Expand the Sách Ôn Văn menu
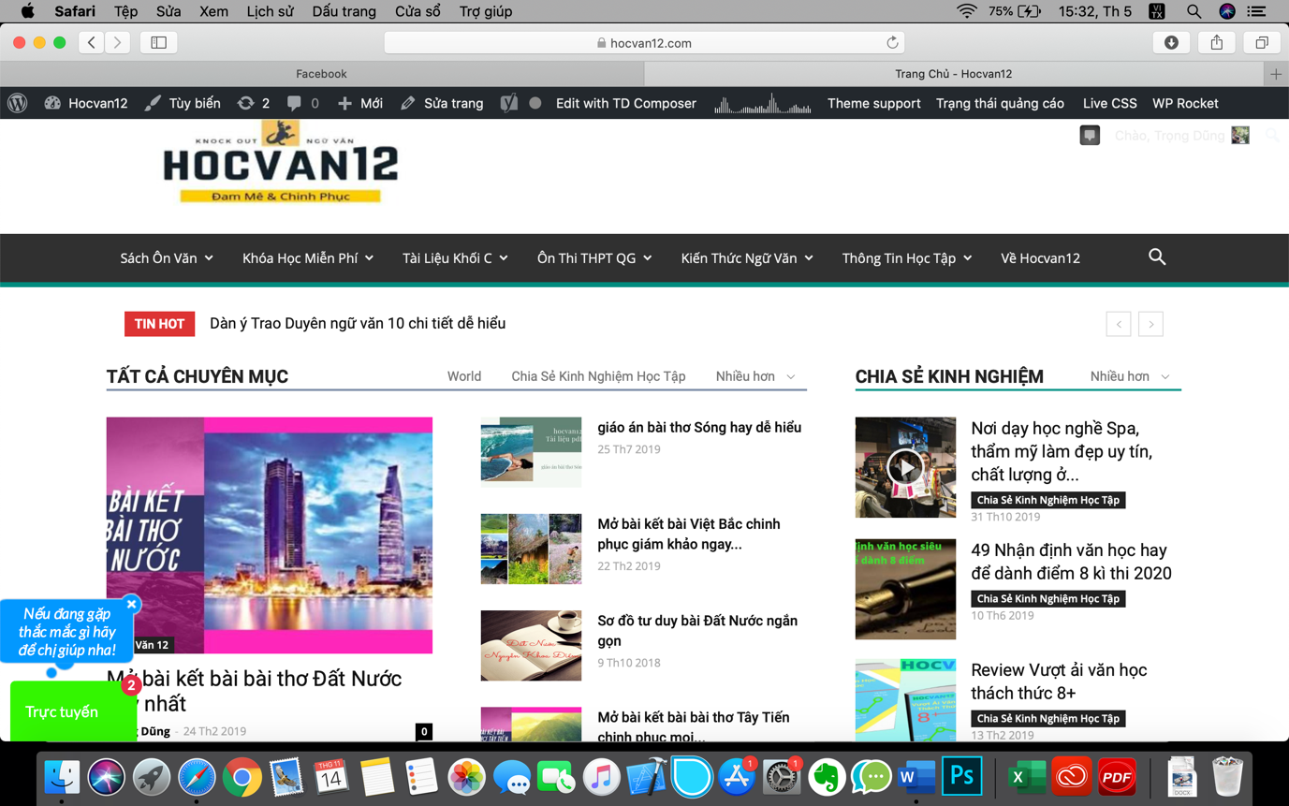Screen dimensions: 1289x806 click(x=167, y=258)
